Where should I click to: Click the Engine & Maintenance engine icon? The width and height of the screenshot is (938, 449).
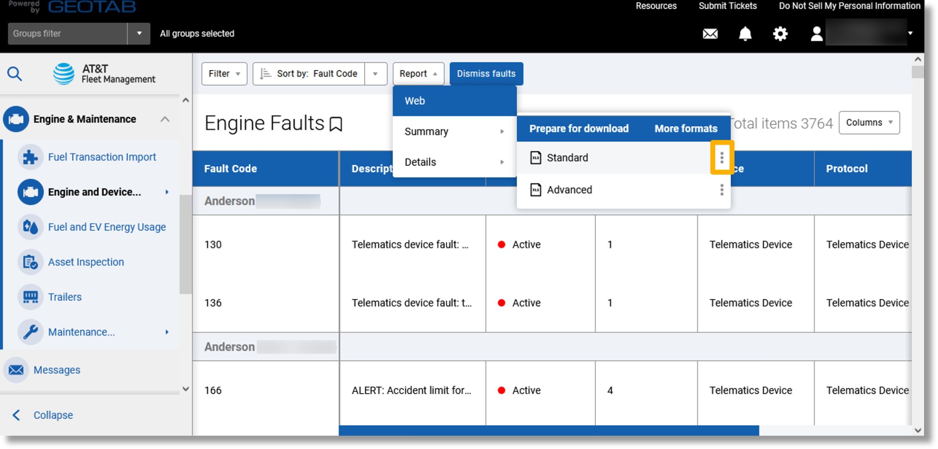[16, 119]
